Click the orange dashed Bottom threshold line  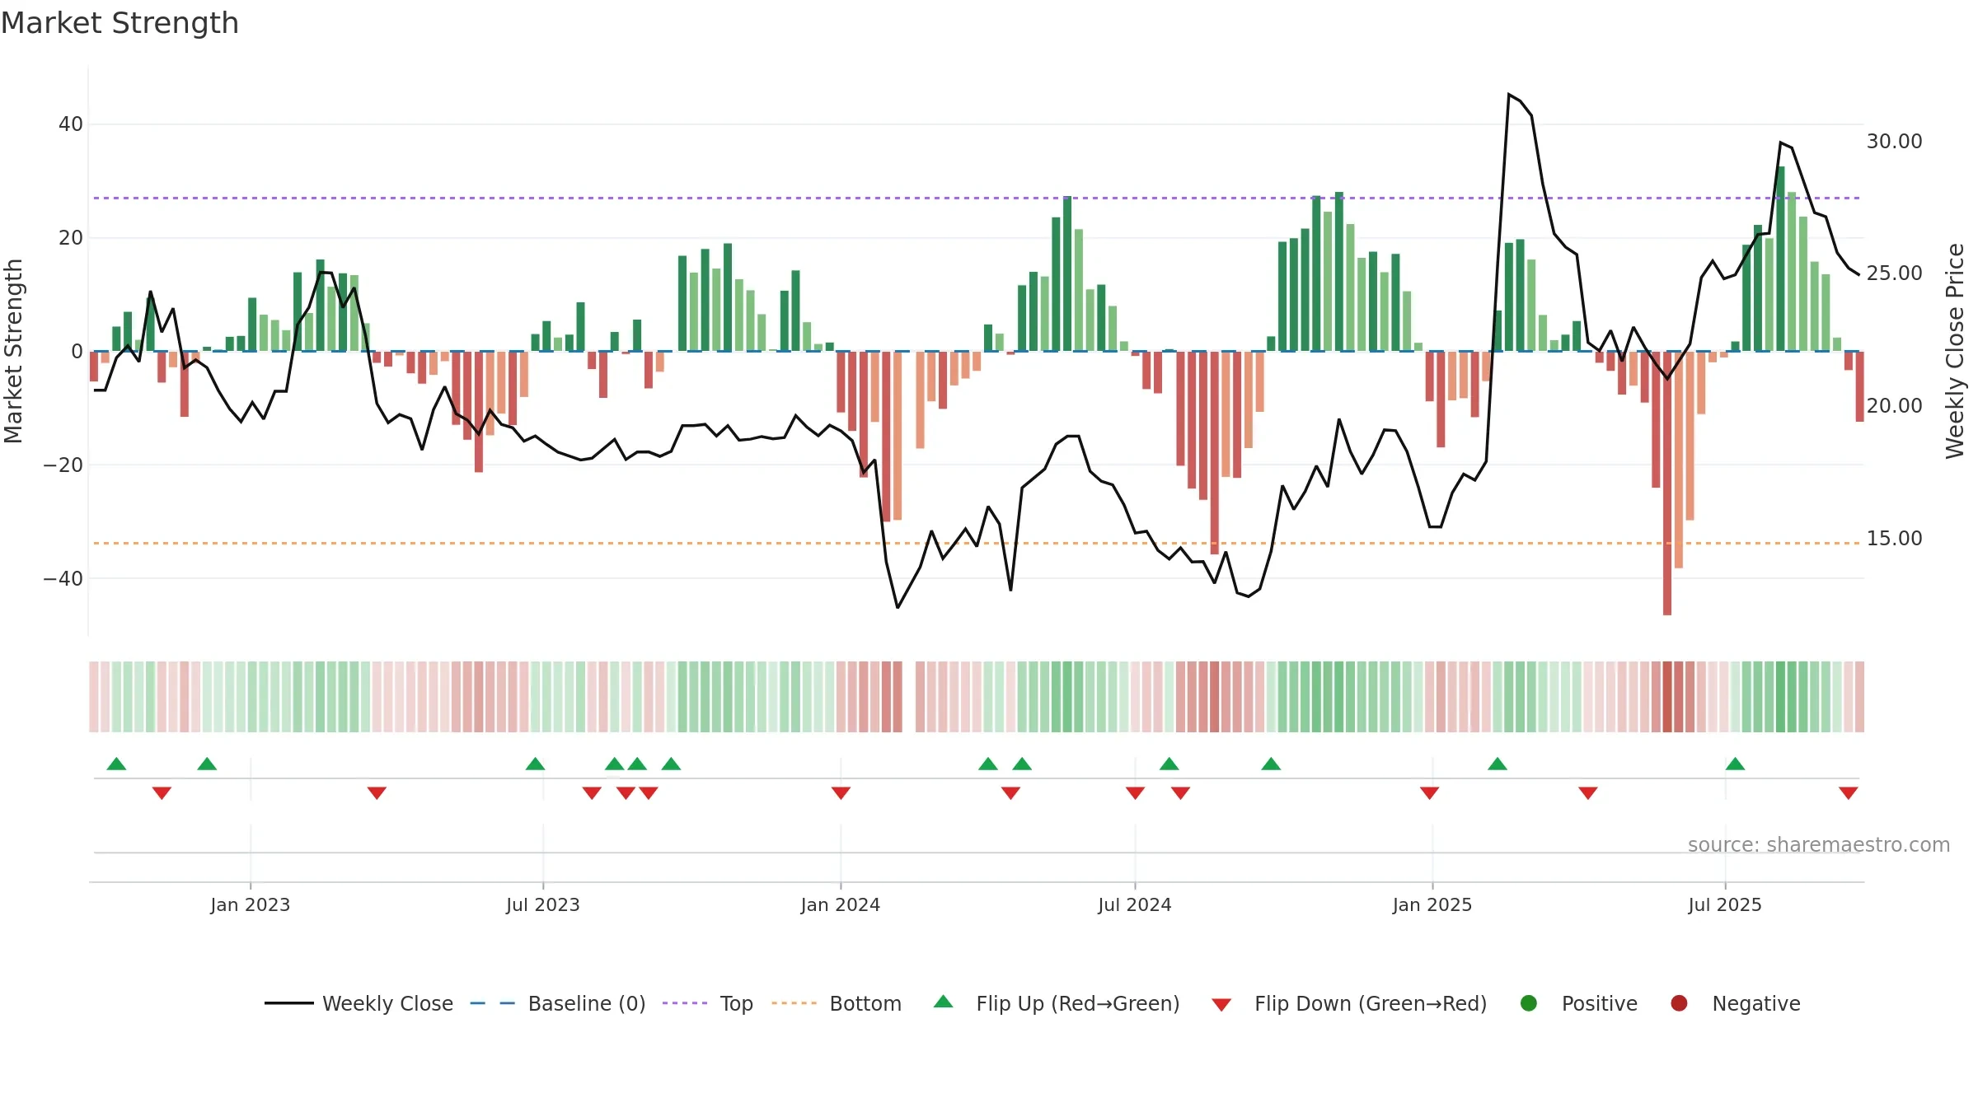[977, 543]
